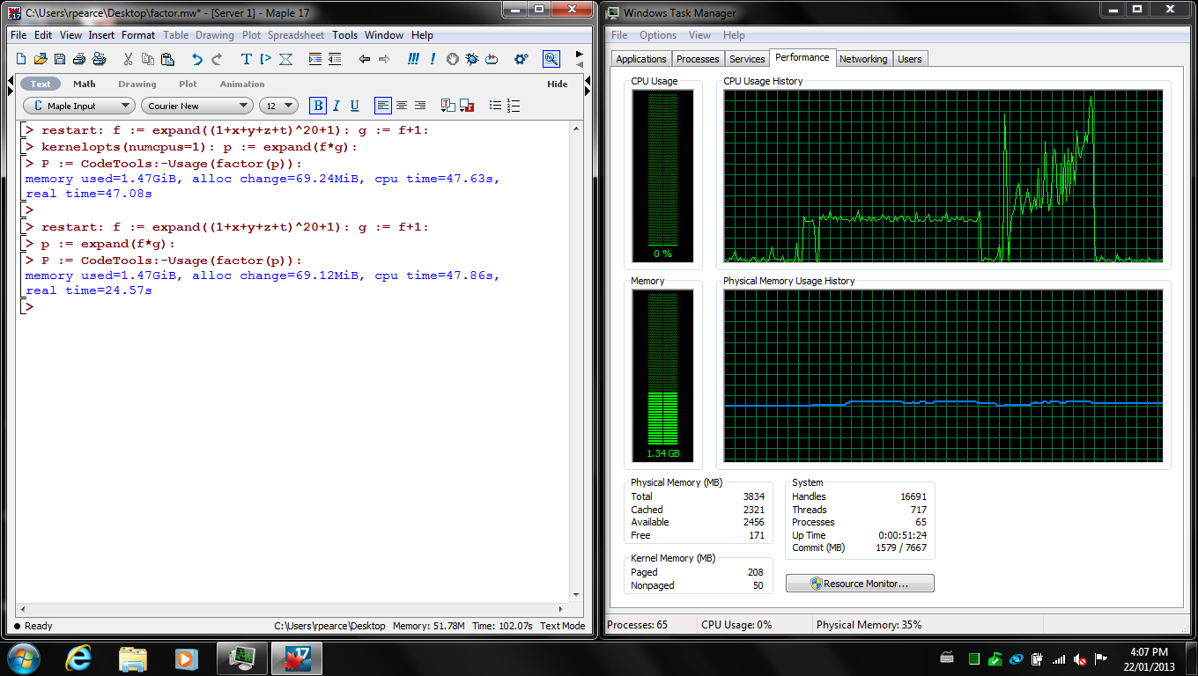Enclose selection in a document block
1198x676 pixels.
pyautogui.click(x=285, y=59)
